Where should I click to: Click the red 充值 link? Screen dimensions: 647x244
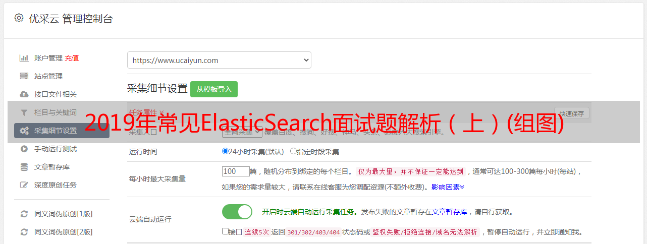tap(72, 58)
